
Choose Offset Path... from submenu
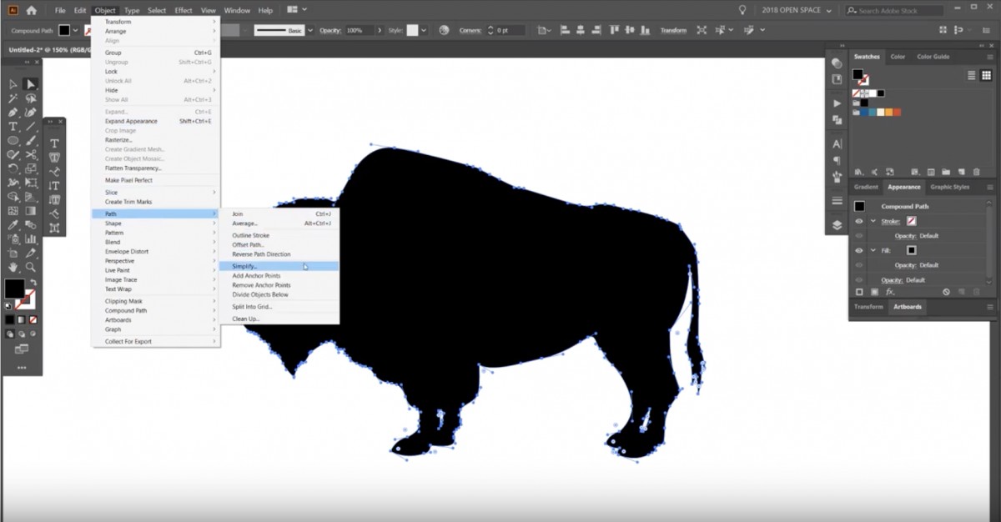click(x=248, y=245)
